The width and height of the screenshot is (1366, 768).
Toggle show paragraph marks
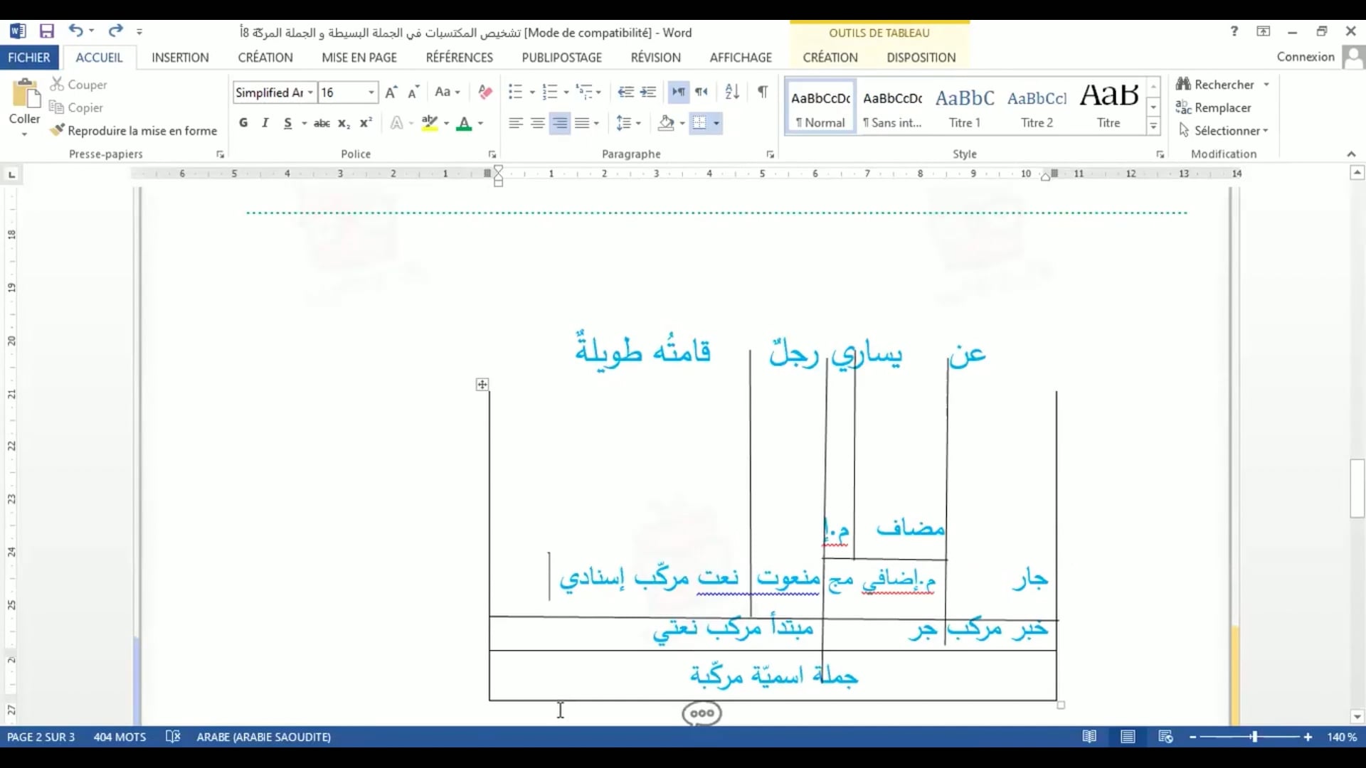(763, 92)
